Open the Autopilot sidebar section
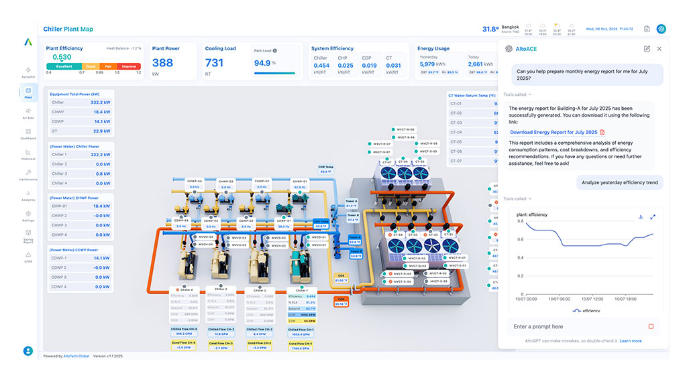 point(28,71)
